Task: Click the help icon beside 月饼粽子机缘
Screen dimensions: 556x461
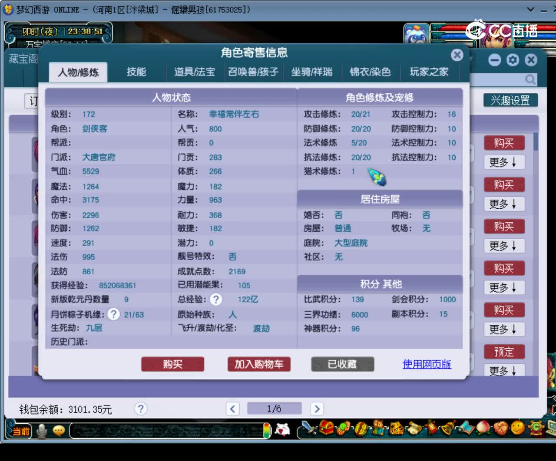Action: click(113, 314)
